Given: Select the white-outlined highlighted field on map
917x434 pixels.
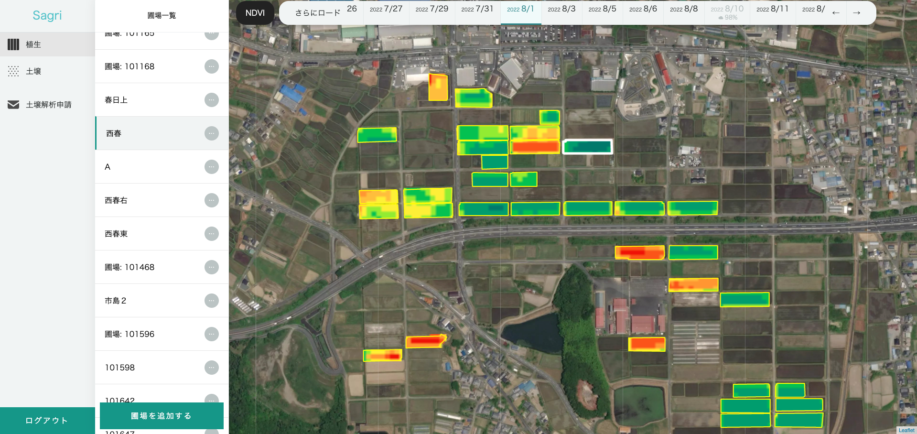Looking at the screenshot, I should click(587, 147).
